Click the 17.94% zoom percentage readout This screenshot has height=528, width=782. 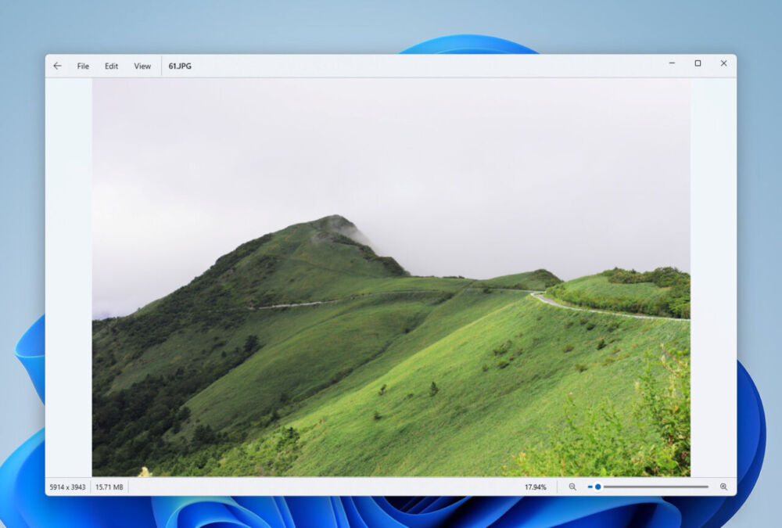pyautogui.click(x=534, y=487)
